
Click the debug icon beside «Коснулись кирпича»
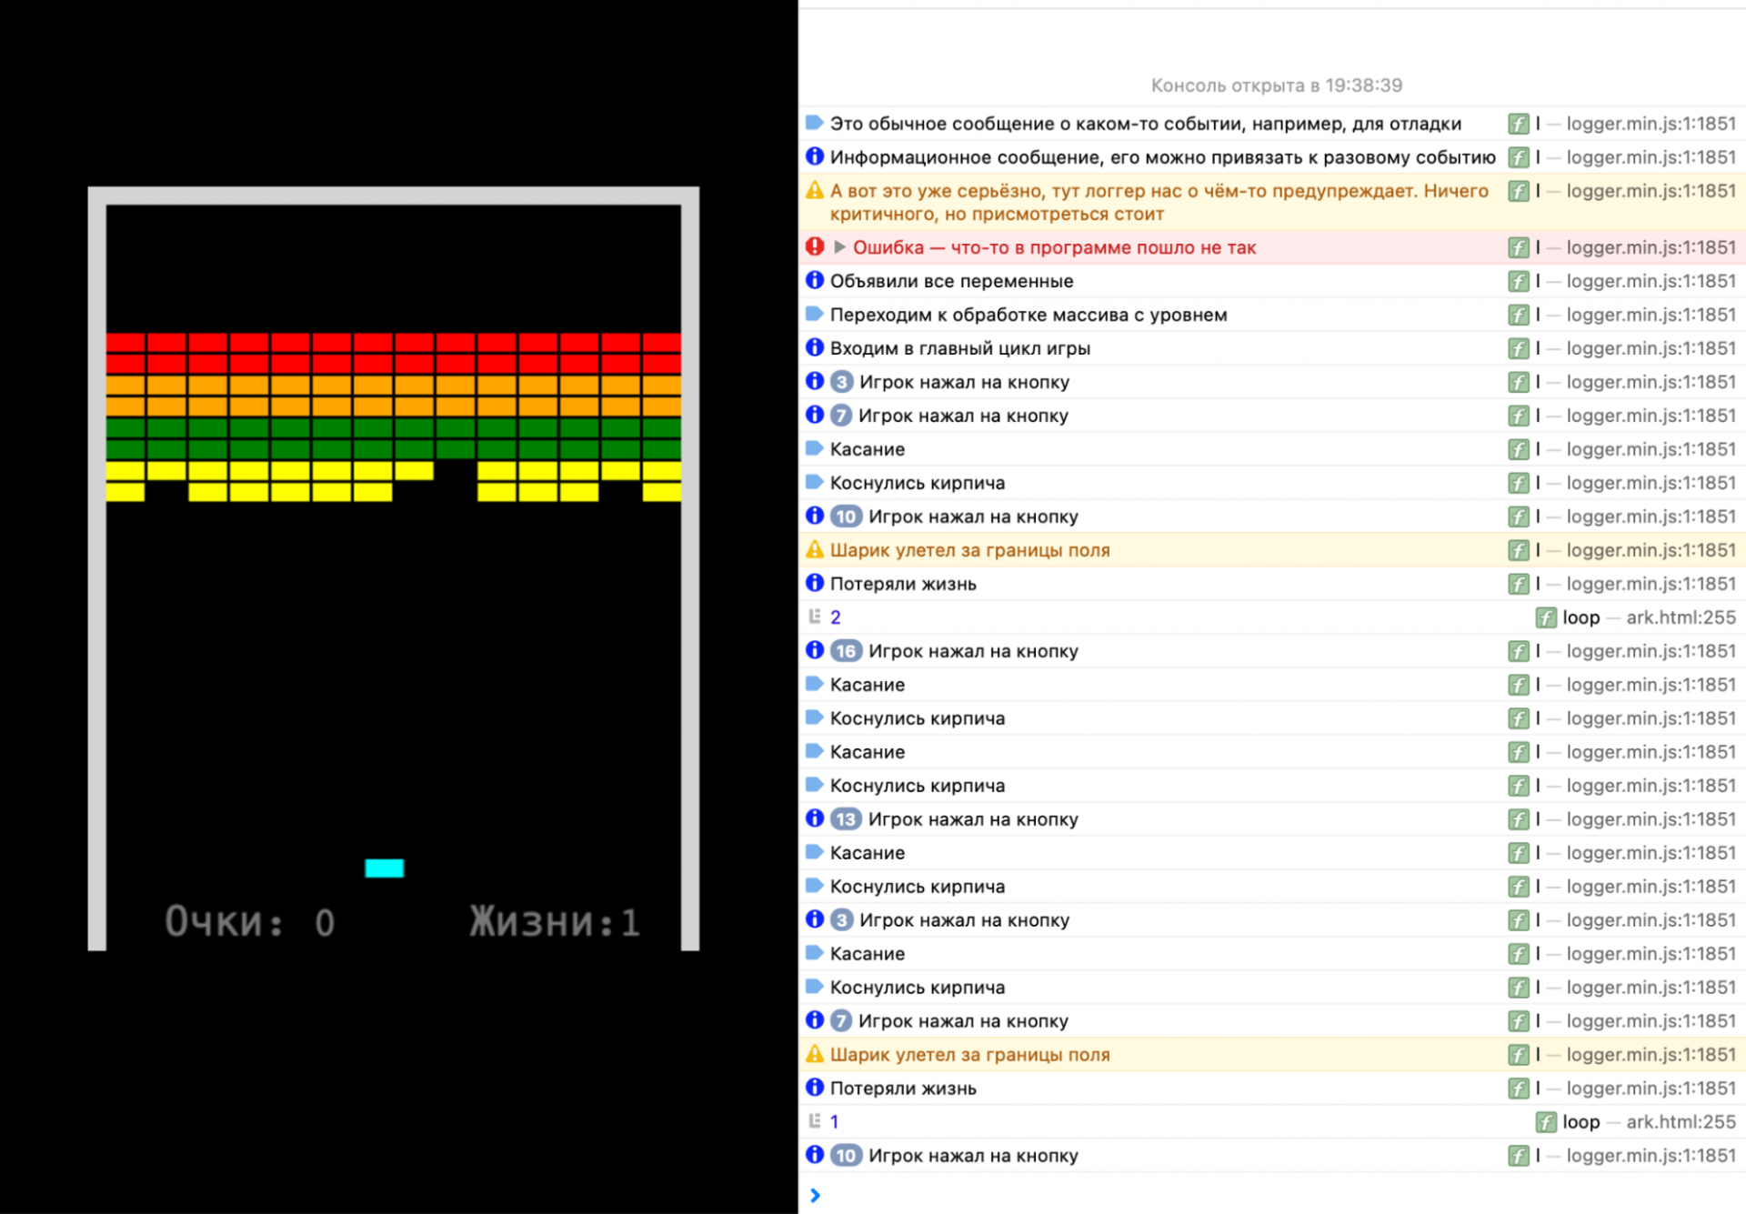pos(812,482)
